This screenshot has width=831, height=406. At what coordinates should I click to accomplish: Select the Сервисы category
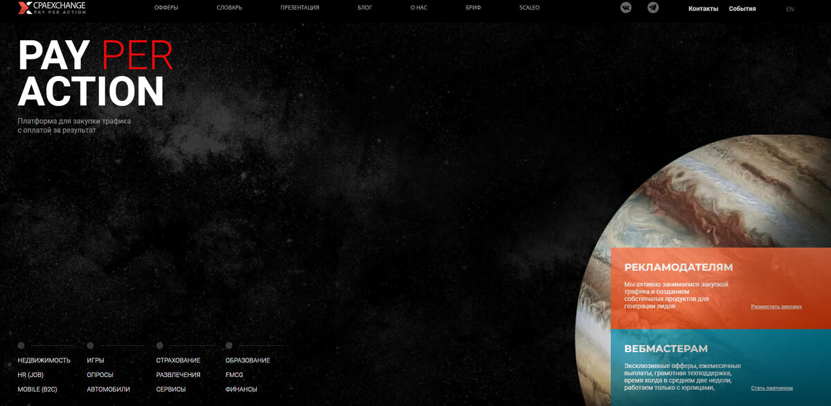tap(171, 389)
